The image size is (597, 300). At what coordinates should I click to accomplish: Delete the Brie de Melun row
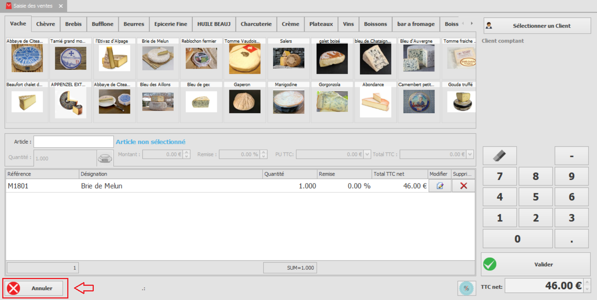pos(464,186)
